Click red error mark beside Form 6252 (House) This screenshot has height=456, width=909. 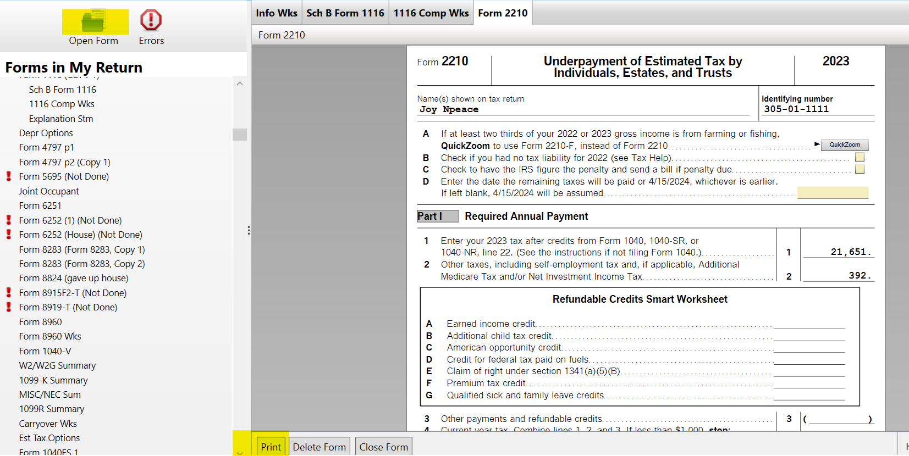click(9, 235)
